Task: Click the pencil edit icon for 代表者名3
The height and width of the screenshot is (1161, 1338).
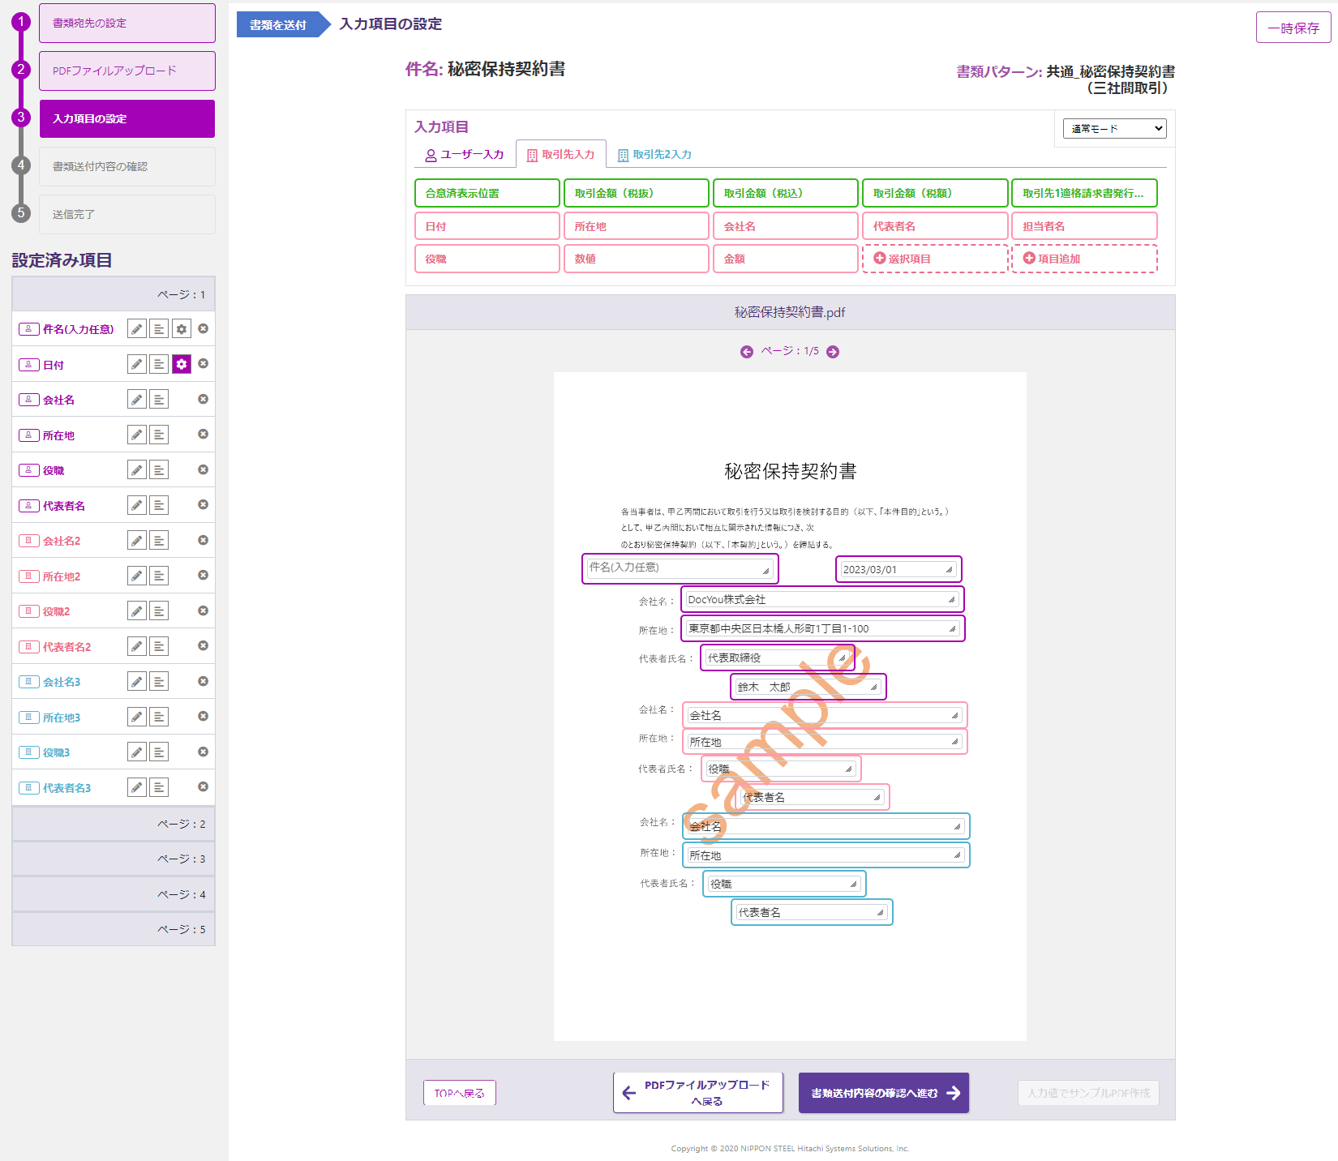Action: (x=137, y=787)
